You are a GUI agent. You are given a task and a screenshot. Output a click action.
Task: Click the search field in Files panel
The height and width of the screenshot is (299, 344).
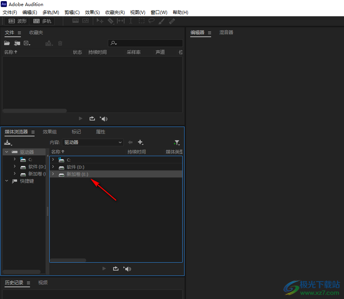point(145,43)
